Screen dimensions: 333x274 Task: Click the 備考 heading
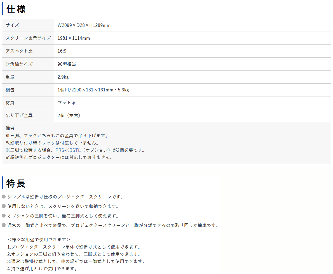coord(10,128)
